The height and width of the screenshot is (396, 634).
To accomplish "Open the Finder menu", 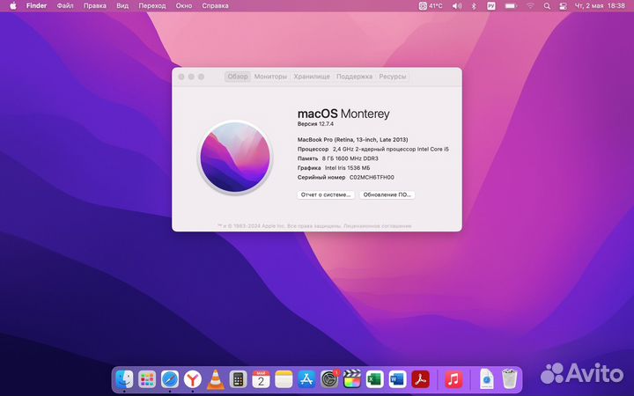I will click(x=36, y=5).
